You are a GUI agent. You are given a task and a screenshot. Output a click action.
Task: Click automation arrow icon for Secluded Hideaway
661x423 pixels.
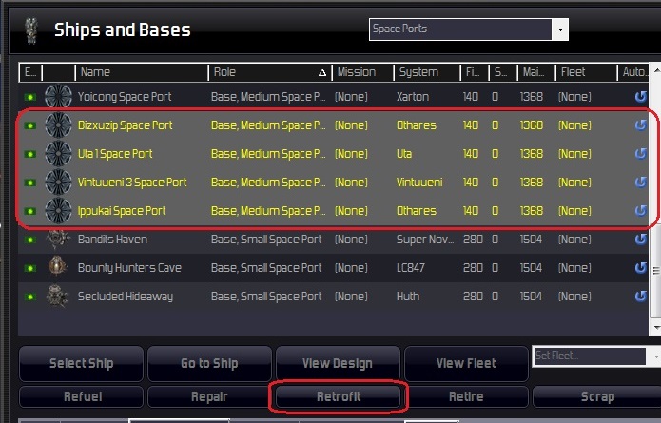tap(641, 297)
